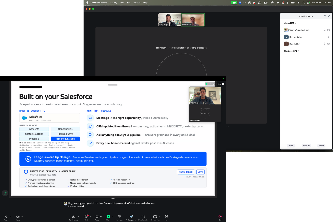Expand the caret next to Participants
This screenshot has width=333, height=222.
click(79, 216)
